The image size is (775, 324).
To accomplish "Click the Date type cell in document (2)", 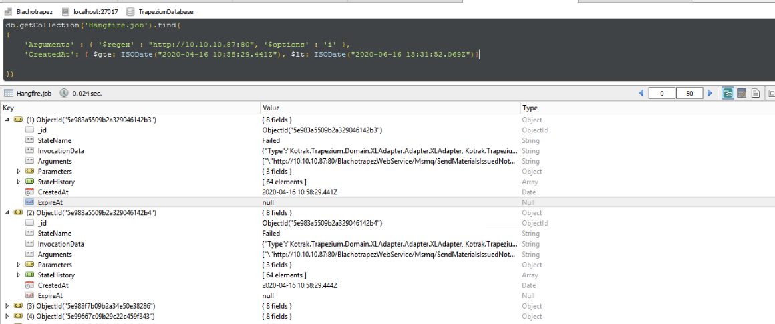I will click(x=529, y=285).
